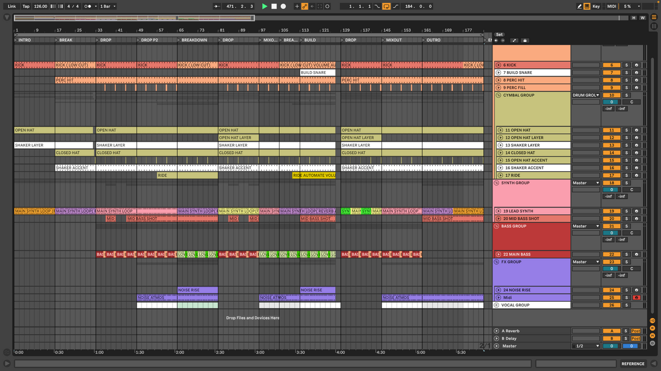Click the Tap tempo button
Screen dimensions: 661x371
pyautogui.click(x=26, y=6)
